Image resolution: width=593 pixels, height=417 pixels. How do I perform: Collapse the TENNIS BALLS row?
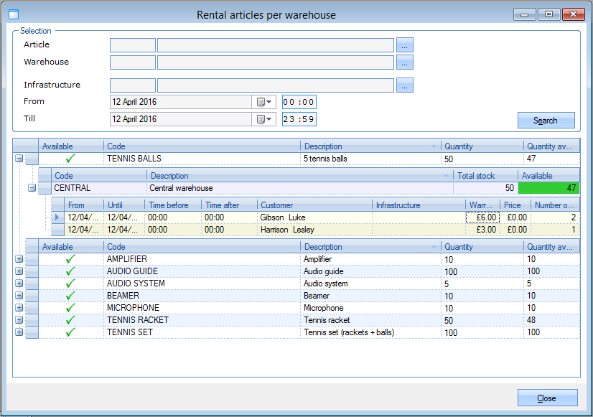[19, 159]
